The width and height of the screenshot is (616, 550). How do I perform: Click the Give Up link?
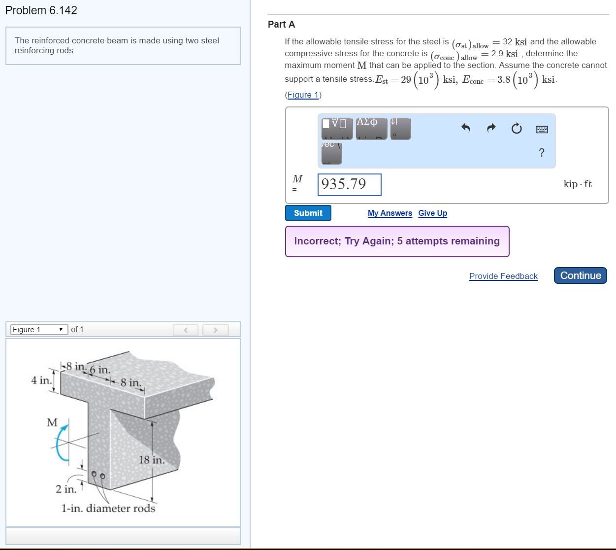pos(432,213)
